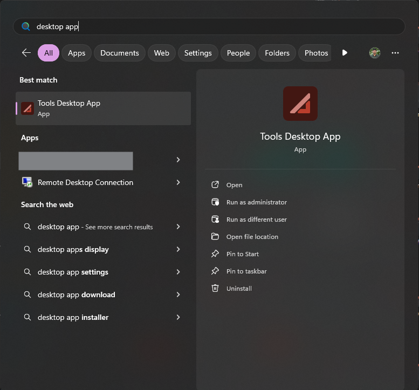Click the search magnifier icon in search box
The width and height of the screenshot is (419, 390).
click(x=26, y=26)
